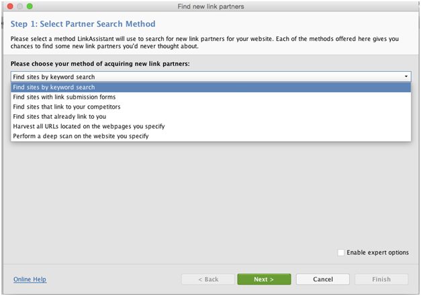Choose 'Harvest all URLs located on the webpages'
This screenshot has height=296, width=421.
(x=211, y=126)
